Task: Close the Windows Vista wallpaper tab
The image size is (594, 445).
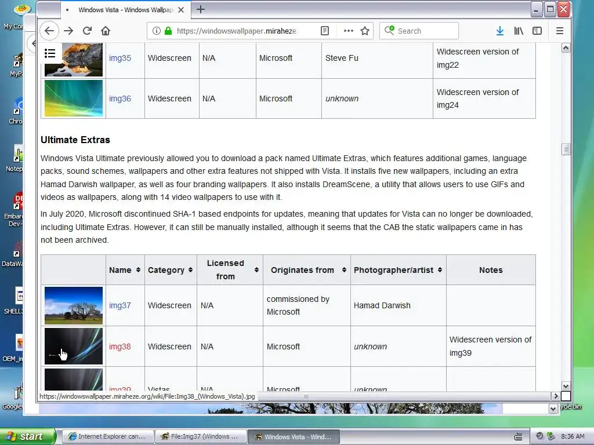Action: point(181,10)
